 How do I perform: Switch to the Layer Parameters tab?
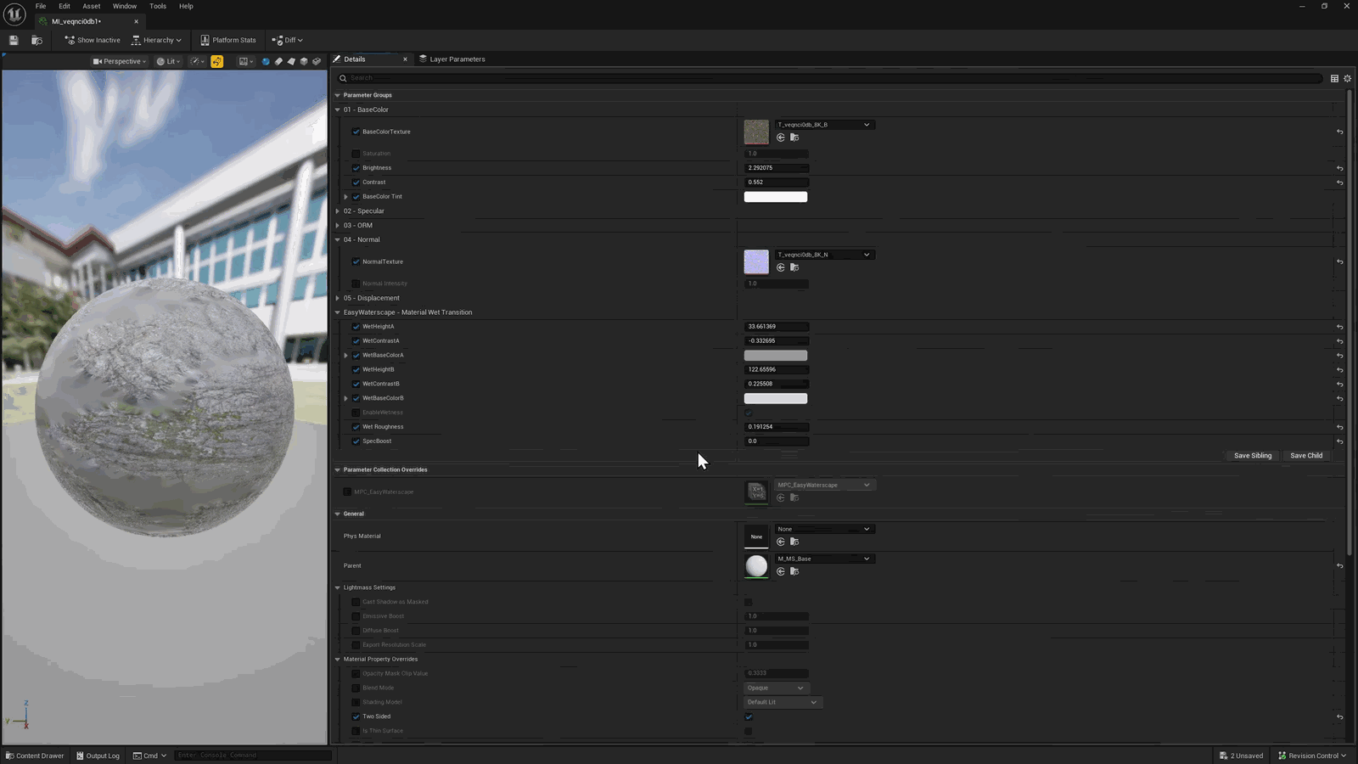pyautogui.click(x=452, y=59)
